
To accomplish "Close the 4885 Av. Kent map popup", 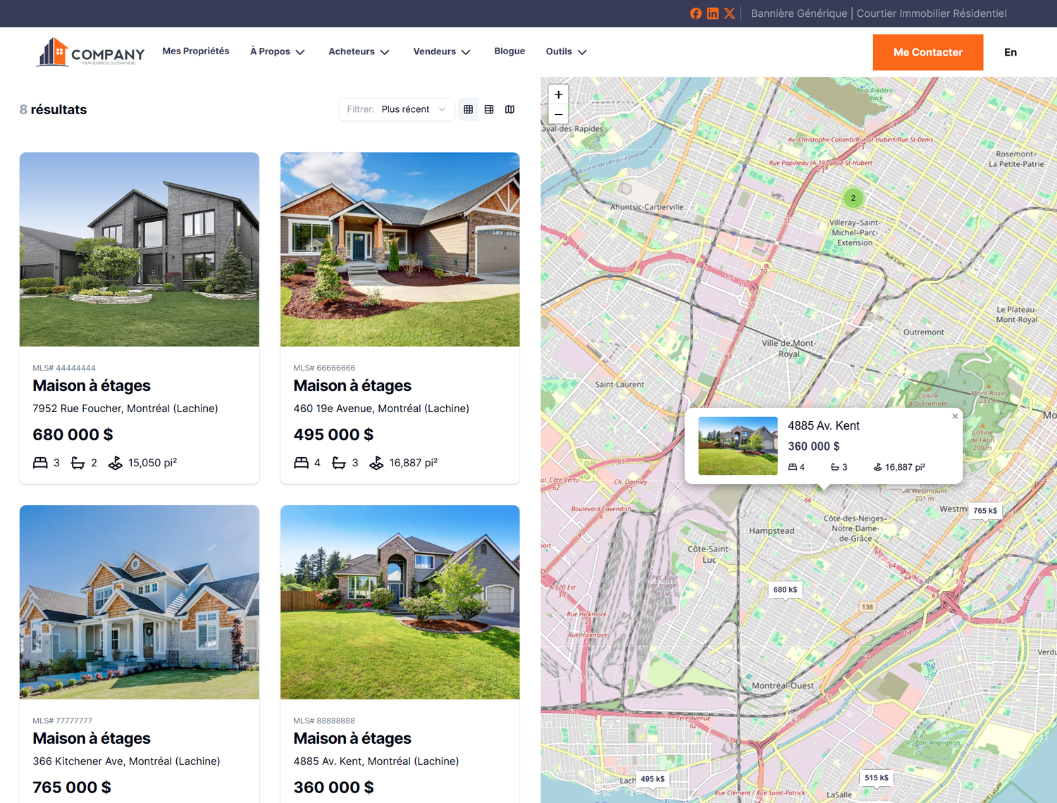I will pos(955,416).
